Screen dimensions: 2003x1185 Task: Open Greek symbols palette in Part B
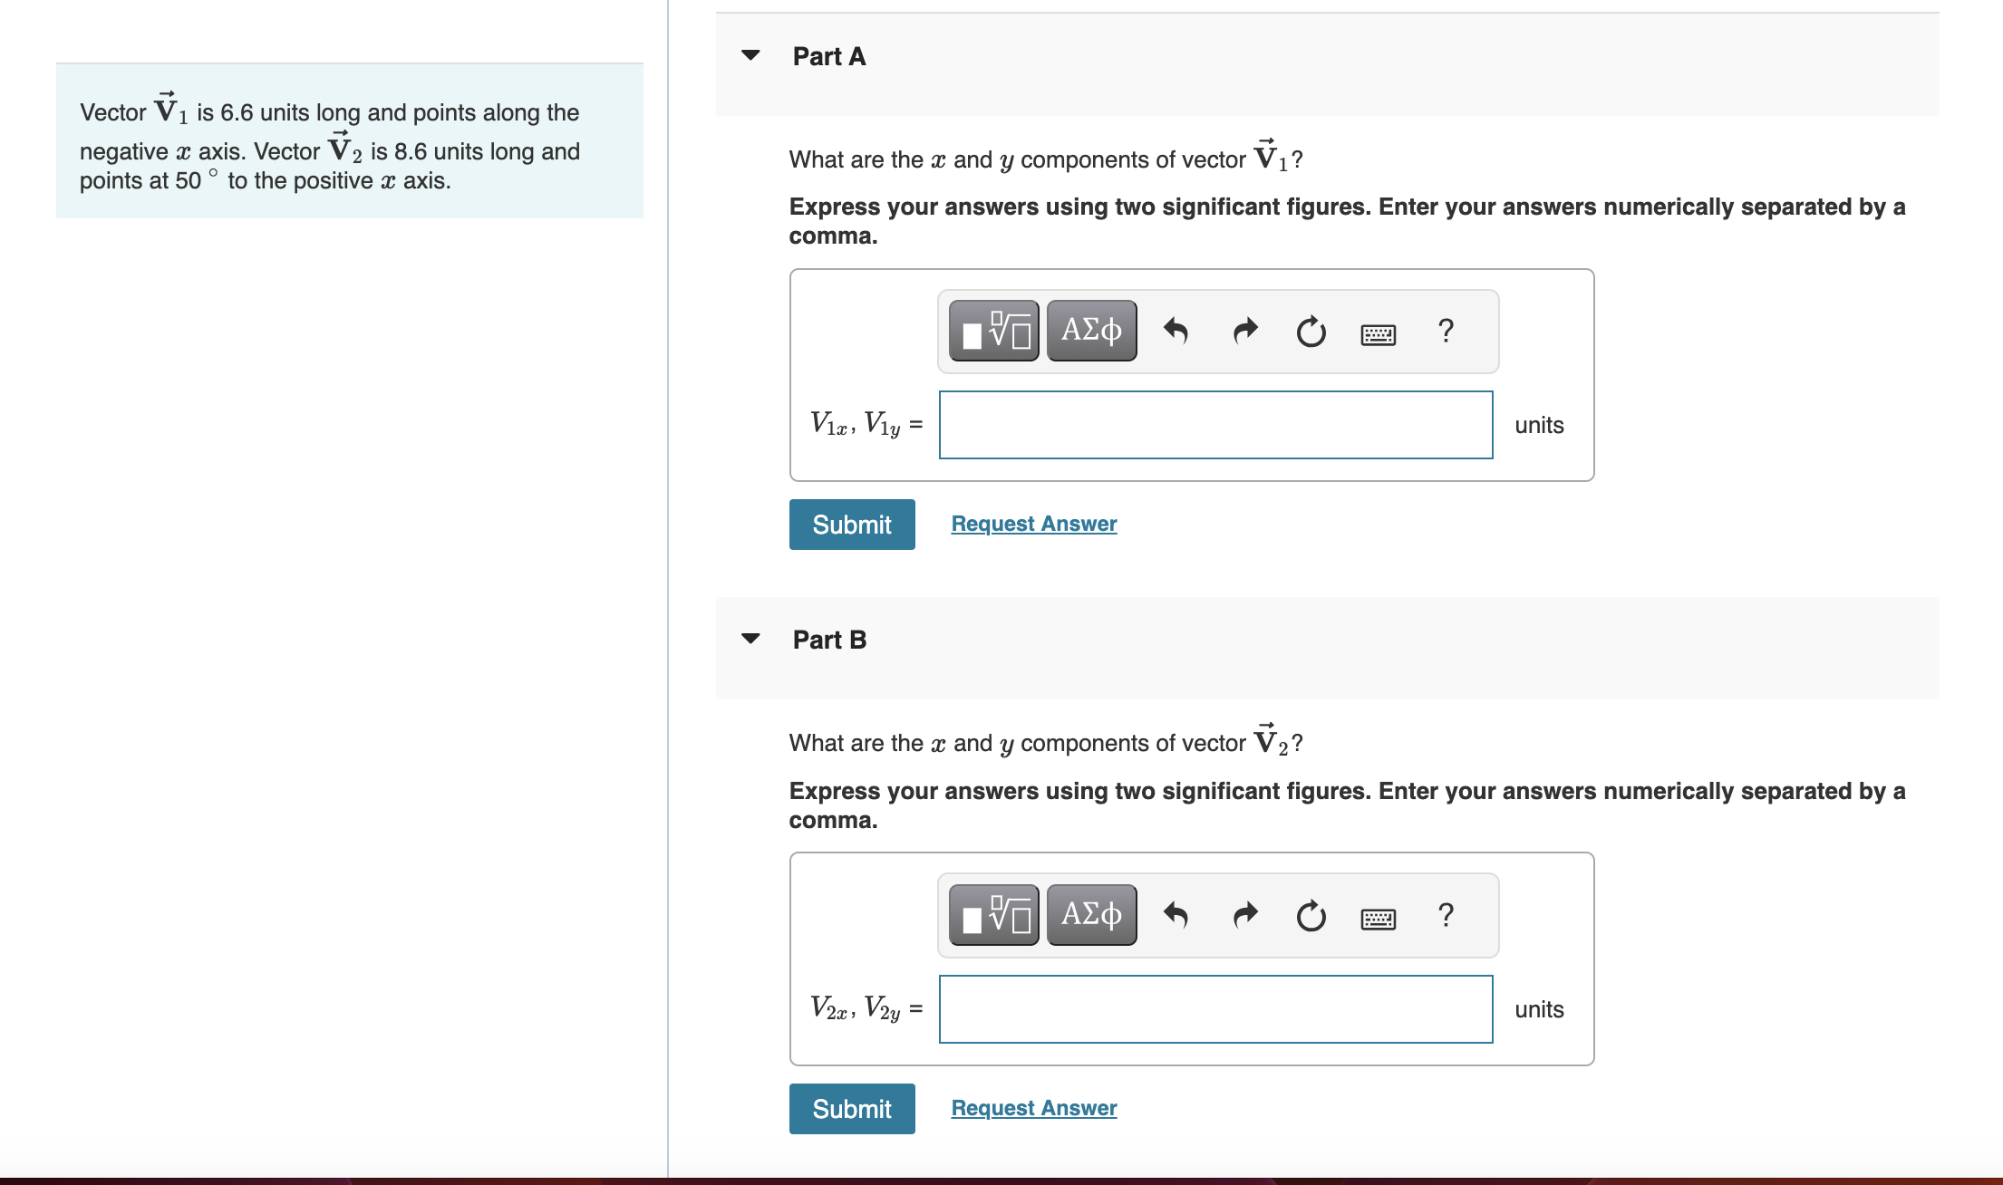pos(1091,916)
